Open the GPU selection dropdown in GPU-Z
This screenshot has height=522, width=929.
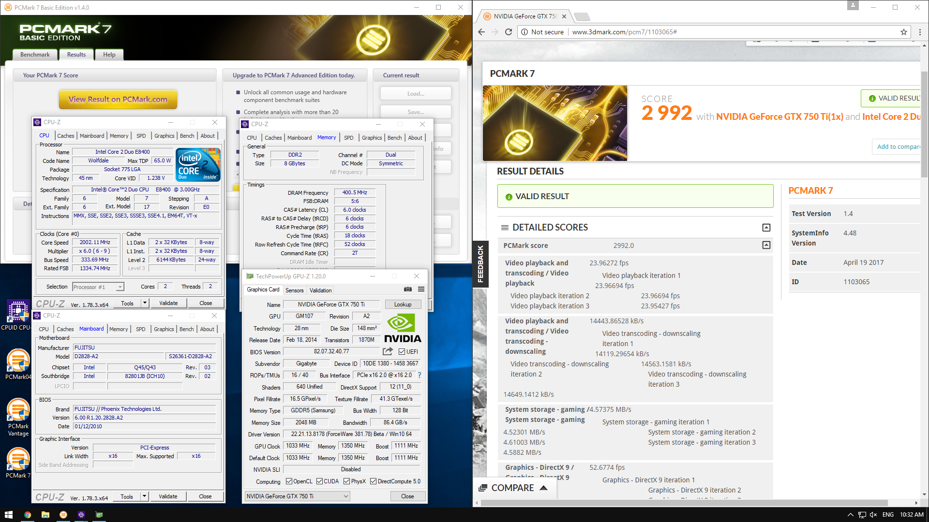coord(297,496)
